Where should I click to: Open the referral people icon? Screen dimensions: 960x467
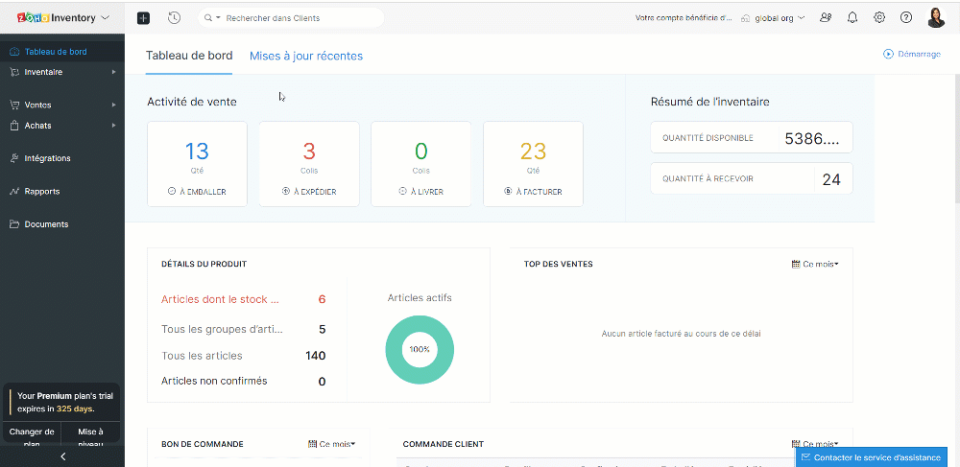(x=826, y=17)
